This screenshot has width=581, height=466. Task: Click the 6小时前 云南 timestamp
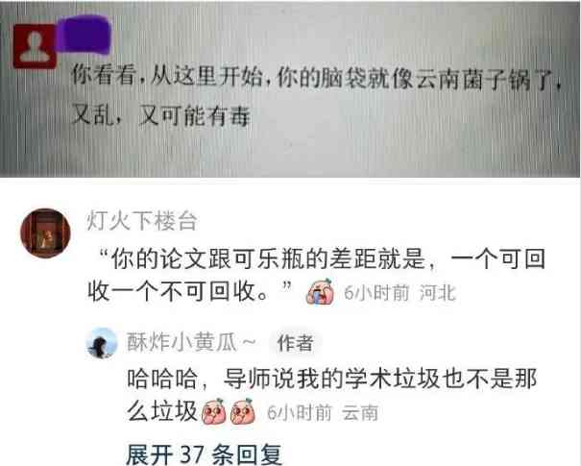click(x=323, y=413)
